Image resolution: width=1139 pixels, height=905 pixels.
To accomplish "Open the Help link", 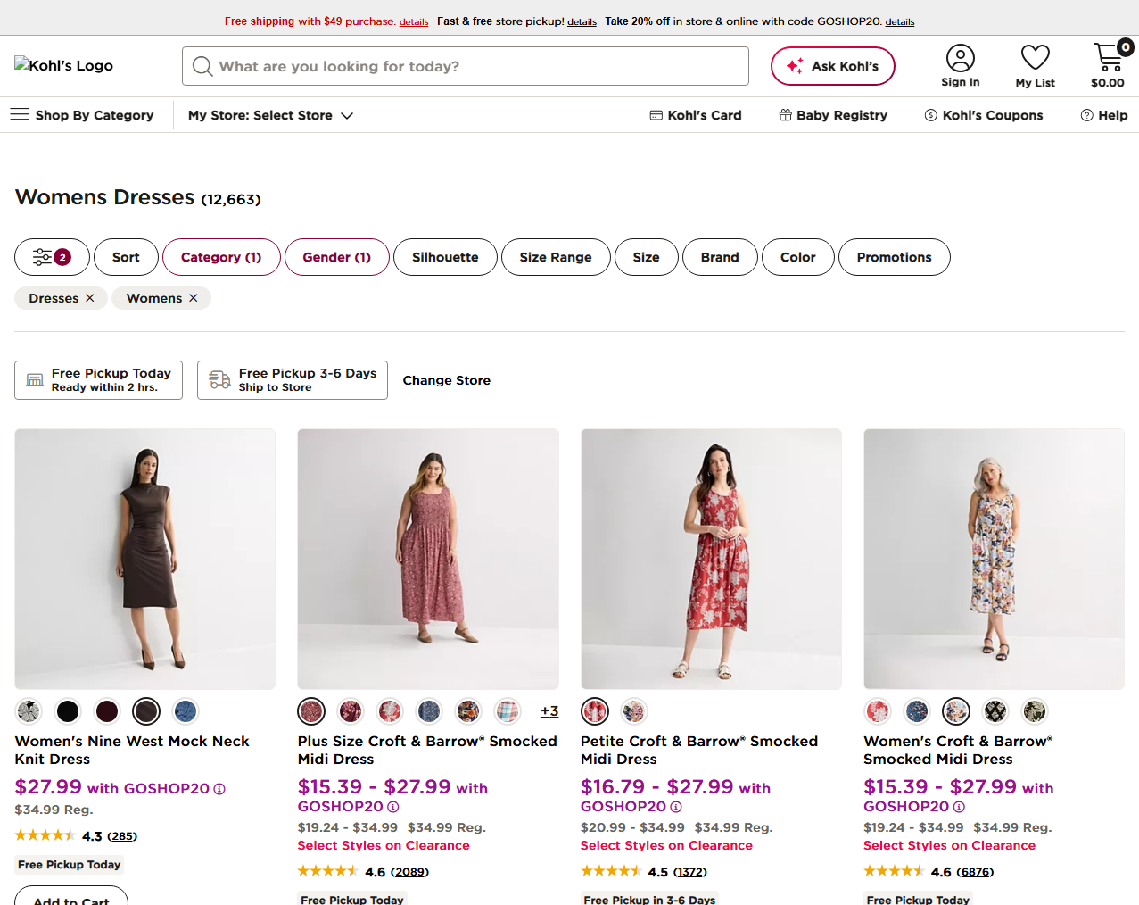I will [x=1104, y=115].
